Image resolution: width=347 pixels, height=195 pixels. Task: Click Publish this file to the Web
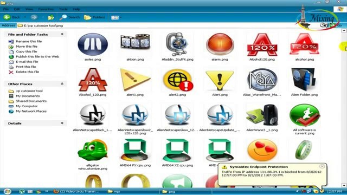coord(37,56)
